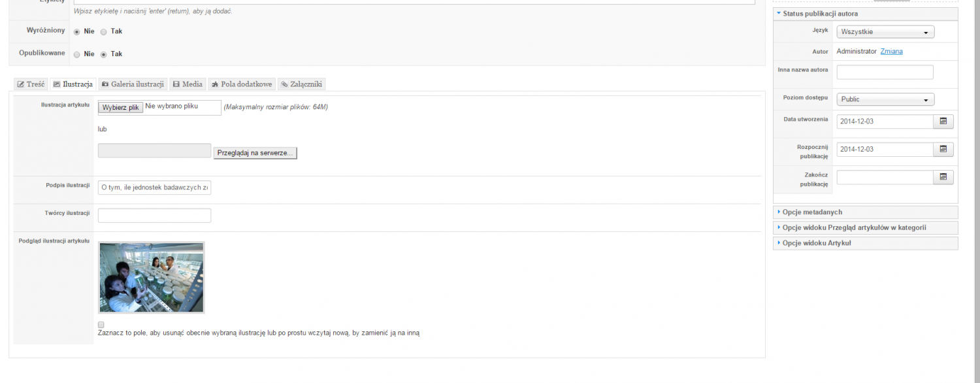
Task: Switch to the Treść tab
Action: tap(31, 84)
